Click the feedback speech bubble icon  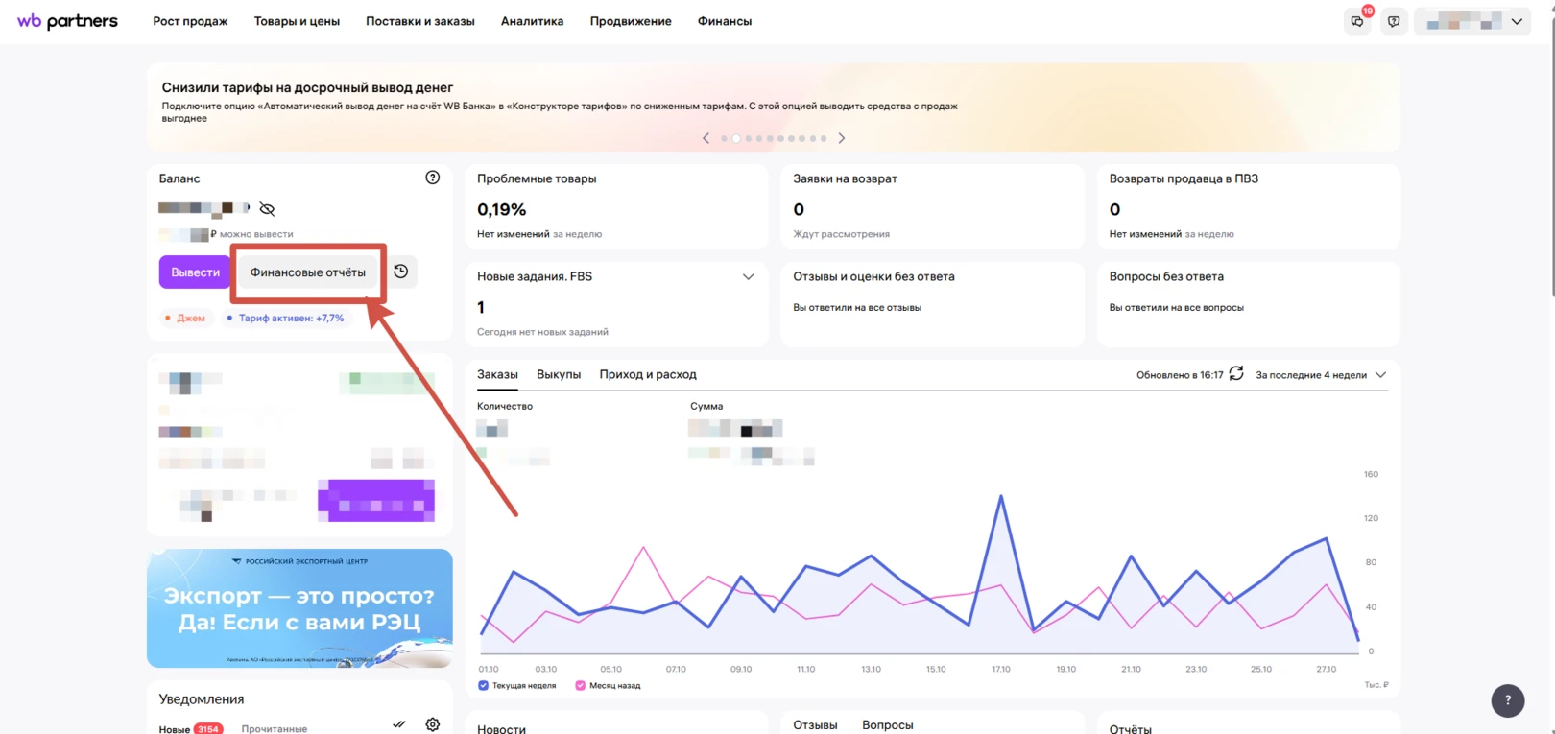[x=1394, y=21]
